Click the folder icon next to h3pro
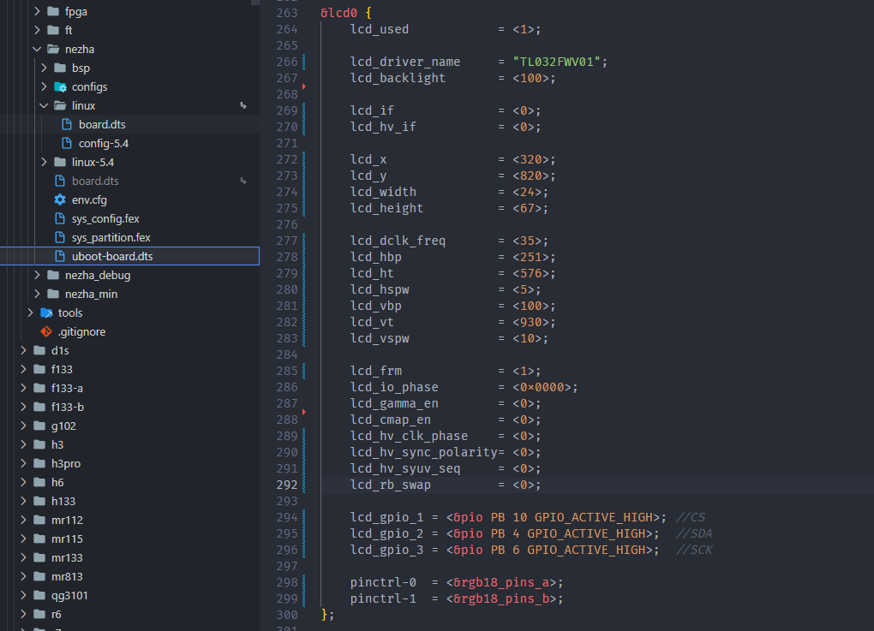Viewport: 874px width, 631px height. click(39, 463)
